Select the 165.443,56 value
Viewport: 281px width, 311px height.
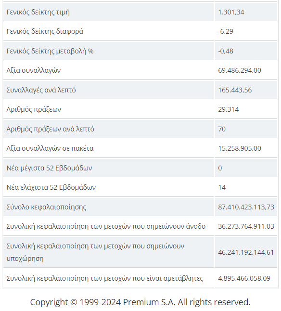[x=235, y=90]
